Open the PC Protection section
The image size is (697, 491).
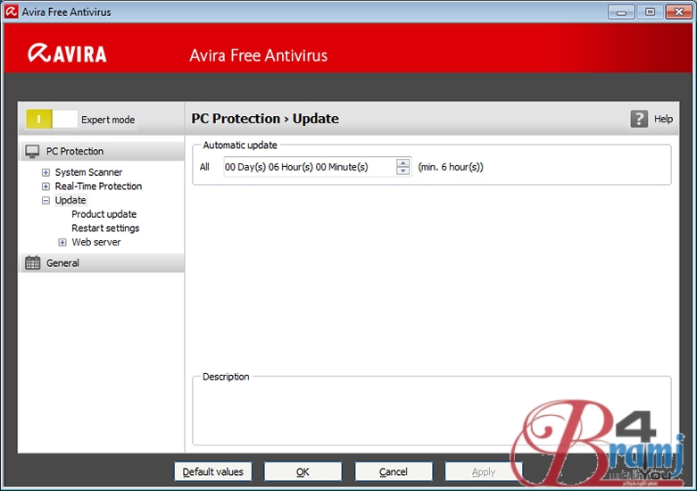[103, 151]
